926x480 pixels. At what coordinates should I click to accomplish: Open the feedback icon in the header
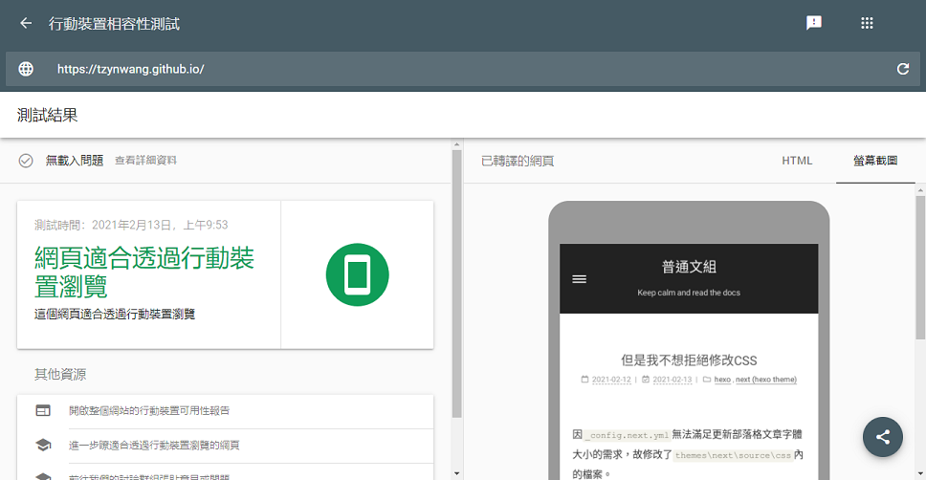[x=814, y=23]
